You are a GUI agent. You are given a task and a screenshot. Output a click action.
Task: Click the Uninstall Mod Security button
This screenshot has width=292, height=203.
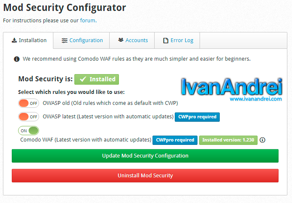(145, 176)
